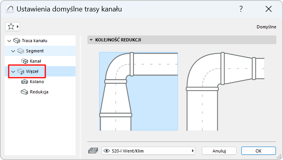This screenshot has height=160, width=283.
Task: Click the Kolano elbow icon
Action: 25,82
